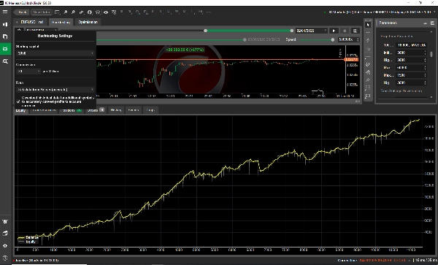Viewport: 438px width, 265px height.
Task: Select the pencil freehand drawing tool
Action: pos(368,80)
